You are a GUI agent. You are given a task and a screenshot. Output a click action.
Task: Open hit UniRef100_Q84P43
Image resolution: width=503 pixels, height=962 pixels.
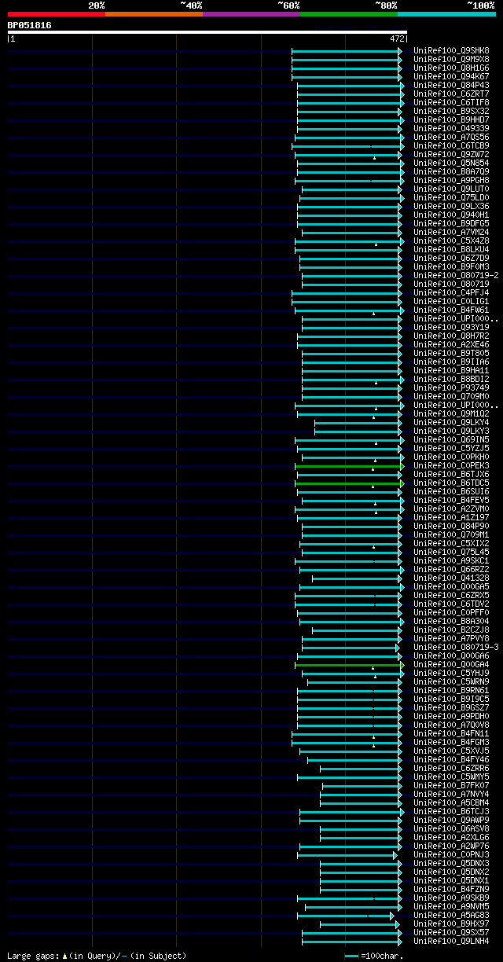(x=451, y=85)
